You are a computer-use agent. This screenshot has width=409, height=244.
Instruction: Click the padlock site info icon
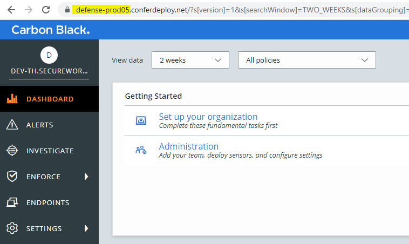click(x=67, y=10)
